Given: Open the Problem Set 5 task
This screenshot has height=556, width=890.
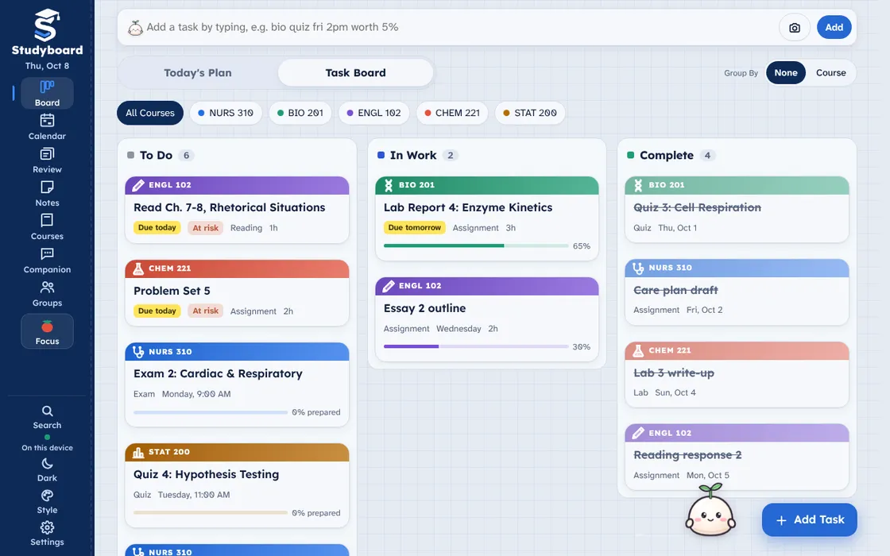Looking at the screenshot, I should pos(237,293).
